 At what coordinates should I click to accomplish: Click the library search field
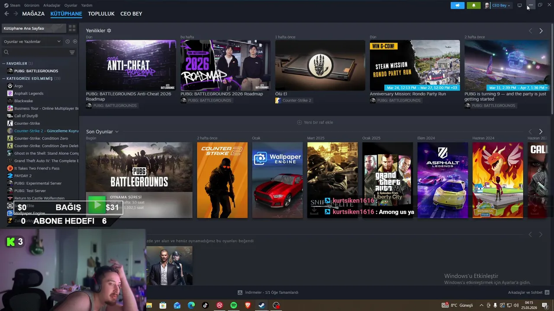(35, 52)
